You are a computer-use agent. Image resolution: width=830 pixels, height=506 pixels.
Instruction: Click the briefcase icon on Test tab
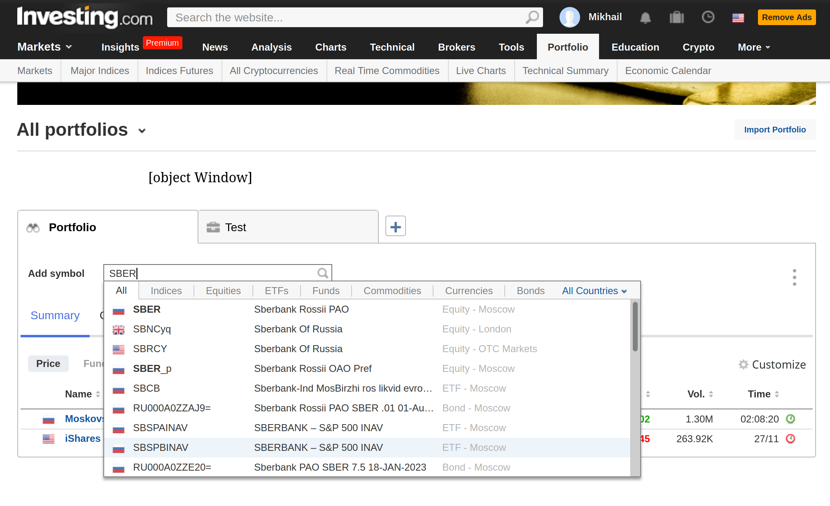(x=213, y=227)
